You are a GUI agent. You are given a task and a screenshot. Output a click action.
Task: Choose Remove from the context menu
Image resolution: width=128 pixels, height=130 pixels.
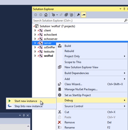point(92,122)
